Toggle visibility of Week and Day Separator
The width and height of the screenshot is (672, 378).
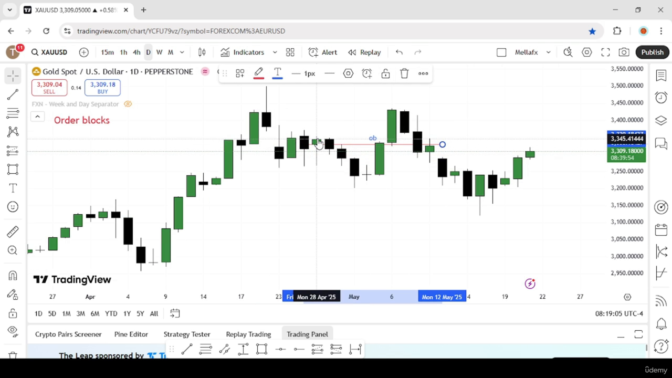click(x=128, y=104)
